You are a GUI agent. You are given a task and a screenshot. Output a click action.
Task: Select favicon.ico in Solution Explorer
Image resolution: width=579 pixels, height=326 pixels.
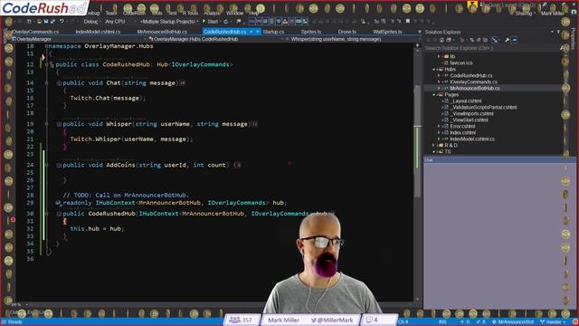click(x=460, y=62)
